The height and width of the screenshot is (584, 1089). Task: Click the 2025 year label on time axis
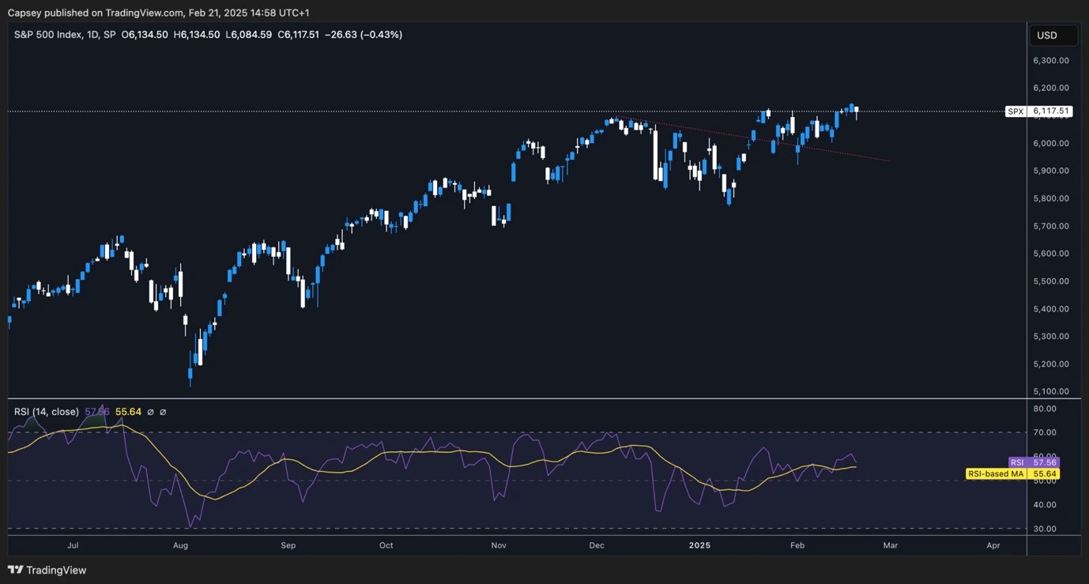(699, 545)
